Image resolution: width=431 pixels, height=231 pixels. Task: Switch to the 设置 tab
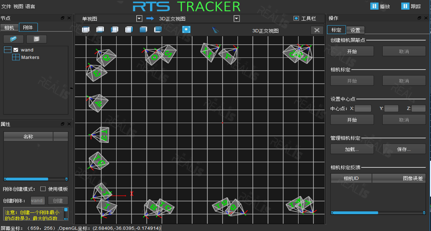pos(355,30)
